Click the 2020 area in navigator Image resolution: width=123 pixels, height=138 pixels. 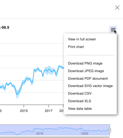coord(85,133)
